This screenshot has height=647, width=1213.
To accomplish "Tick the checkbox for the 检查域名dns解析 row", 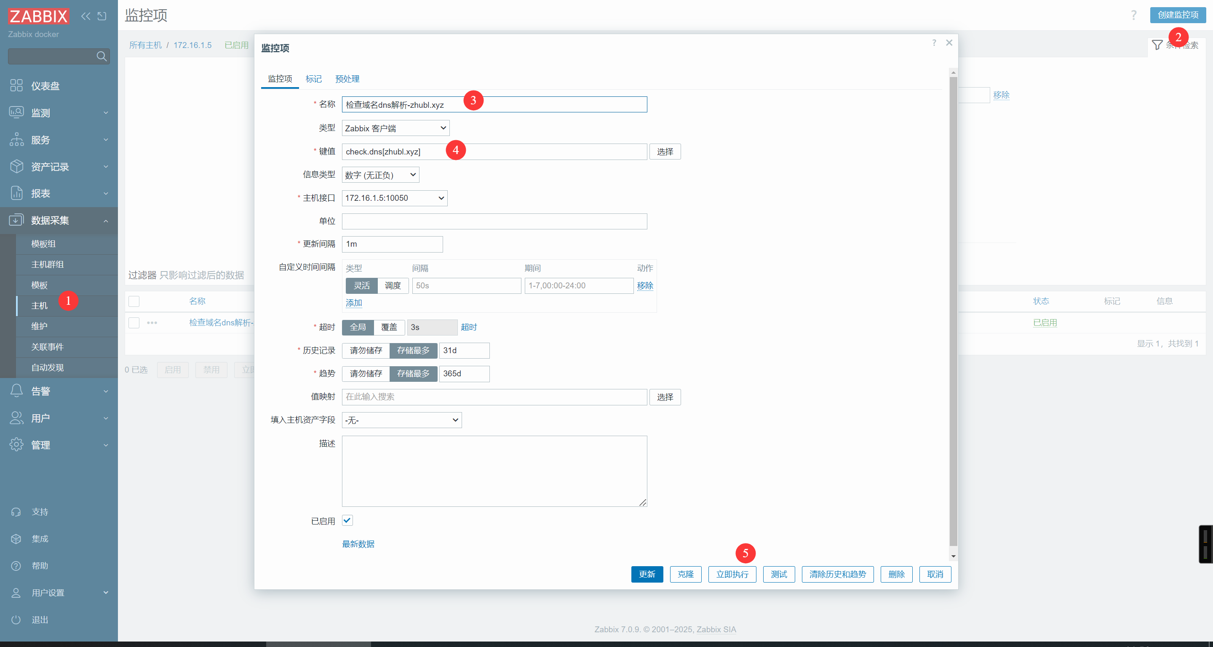I will click(x=134, y=323).
